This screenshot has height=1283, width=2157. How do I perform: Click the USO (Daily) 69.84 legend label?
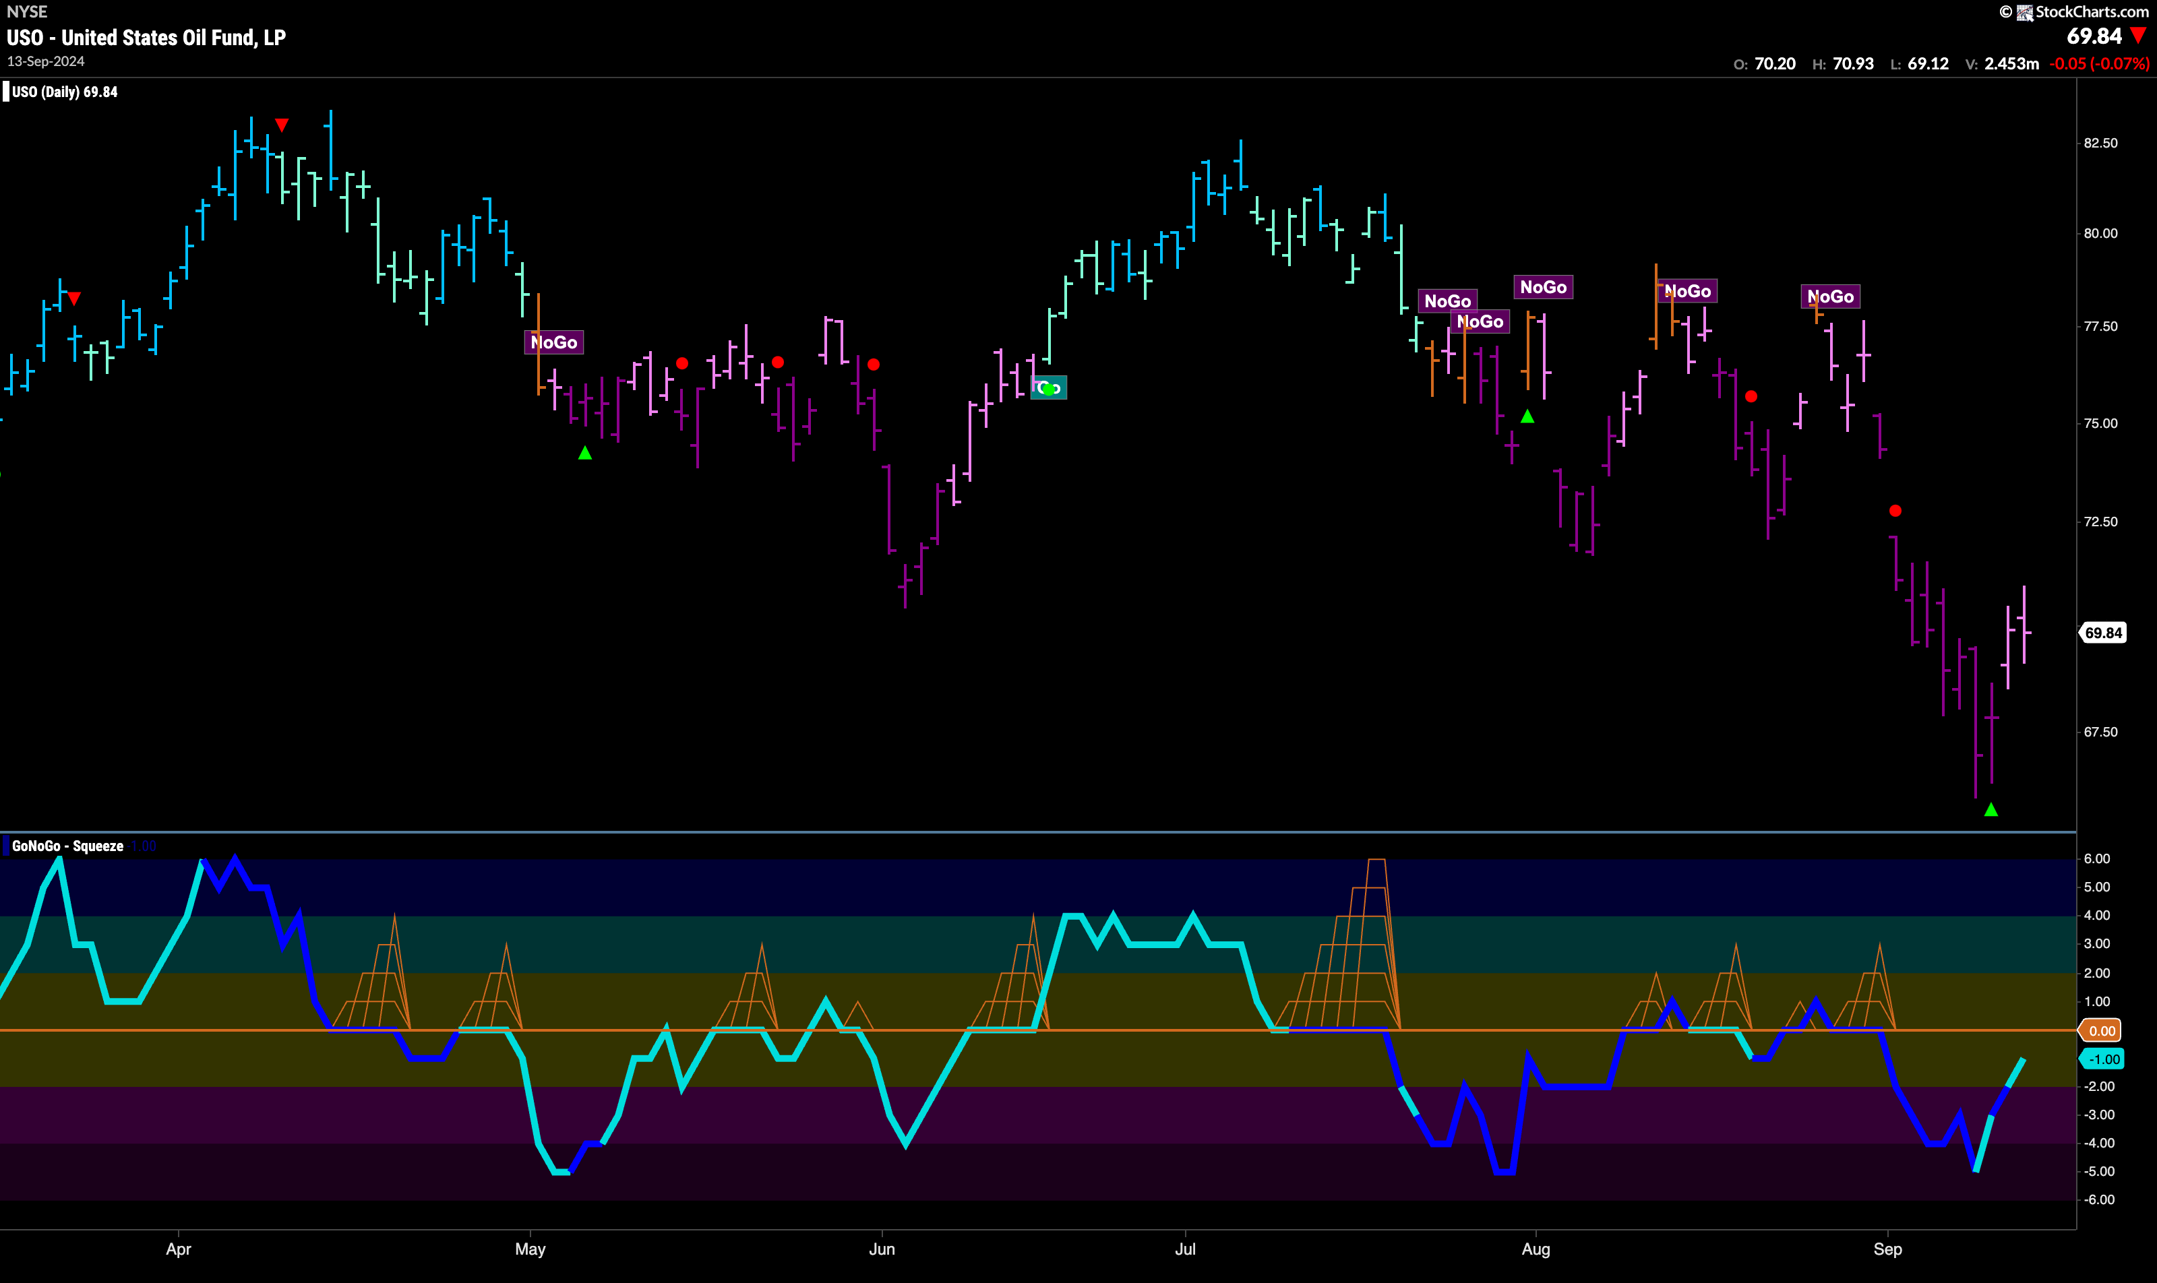(x=65, y=92)
